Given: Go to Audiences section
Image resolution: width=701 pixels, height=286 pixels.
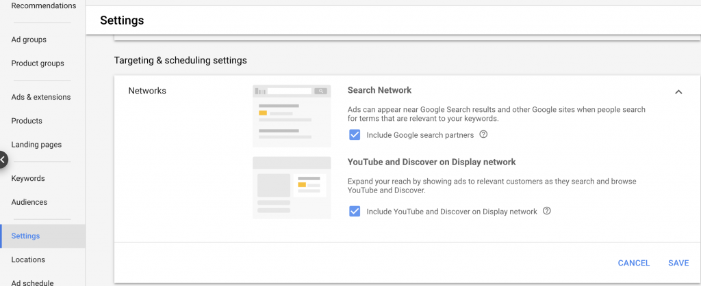Looking at the screenshot, I should [x=29, y=202].
